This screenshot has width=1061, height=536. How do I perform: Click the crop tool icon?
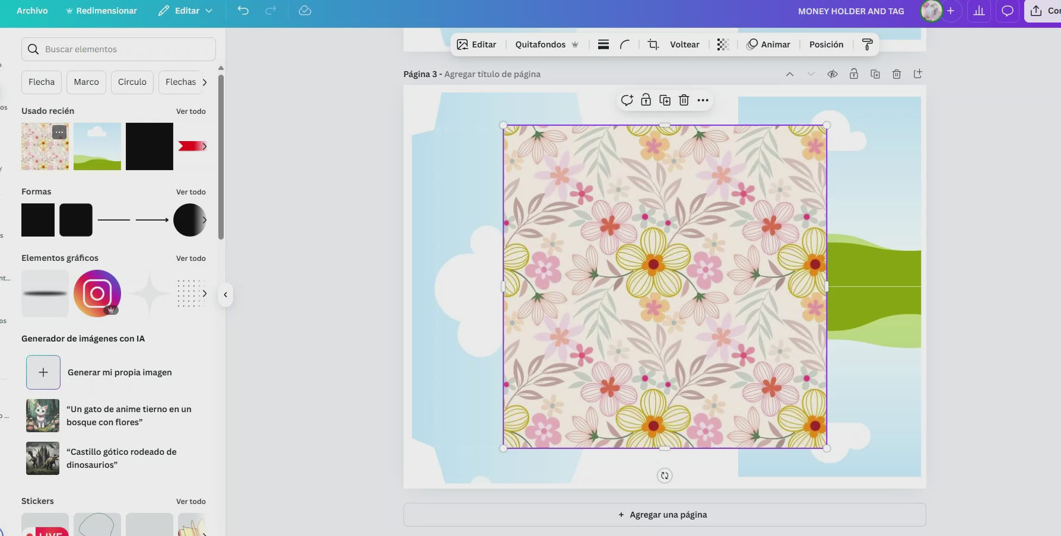653,44
